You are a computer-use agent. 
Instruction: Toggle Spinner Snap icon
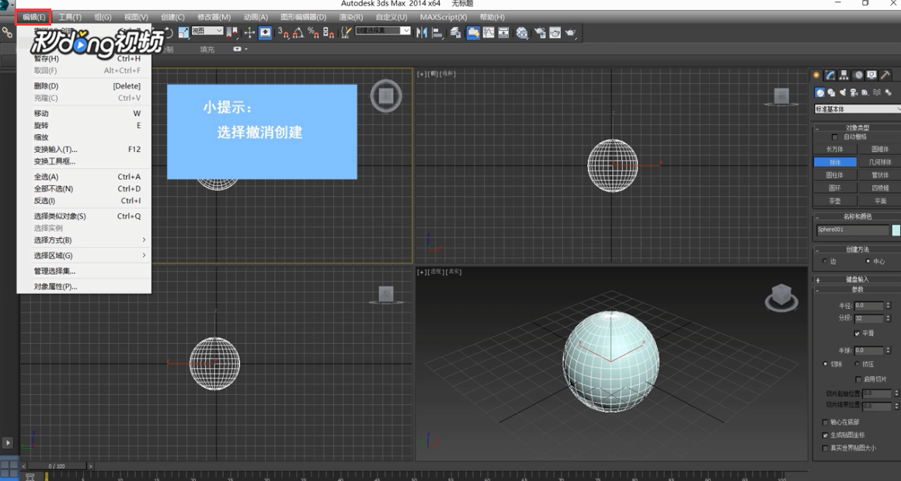328,33
